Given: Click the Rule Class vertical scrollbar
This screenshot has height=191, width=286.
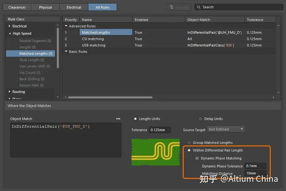Looking at the screenshot, I should (58, 48).
